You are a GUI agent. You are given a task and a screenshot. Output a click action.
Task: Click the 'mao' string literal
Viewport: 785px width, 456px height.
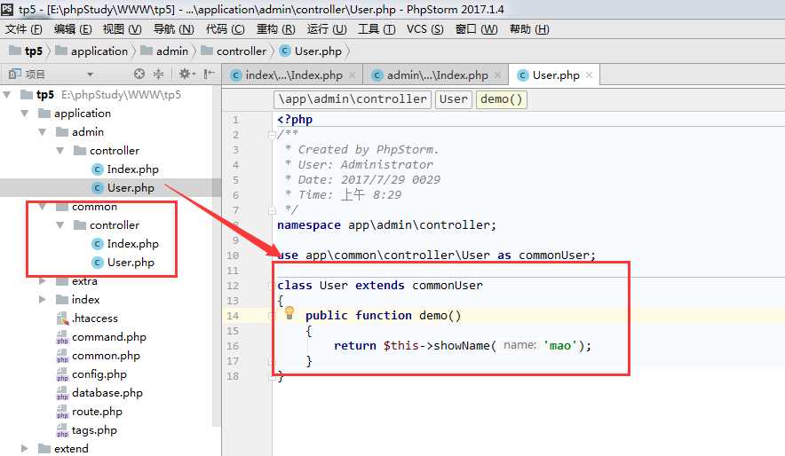tap(560, 345)
